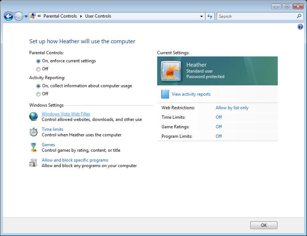Image resolution: width=307 pixels, height=236 pixels.
Task: Click the magnifying glass search icon
Action: 299,16
